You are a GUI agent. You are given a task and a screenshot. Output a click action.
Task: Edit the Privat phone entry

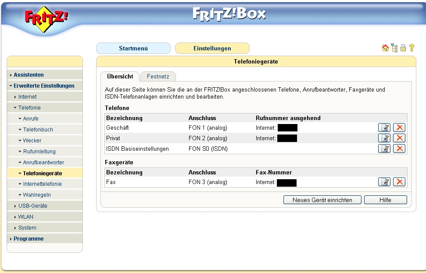click(x=384, y=138)
